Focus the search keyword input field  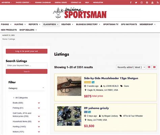click(27, 65)
